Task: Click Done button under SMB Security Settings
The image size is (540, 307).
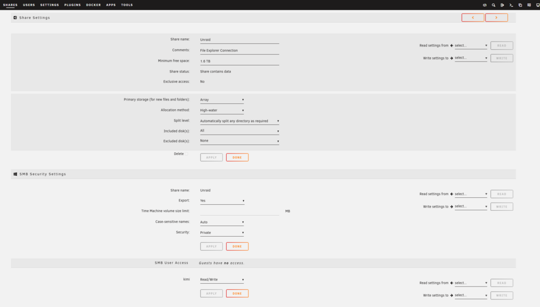Action: 237,246
